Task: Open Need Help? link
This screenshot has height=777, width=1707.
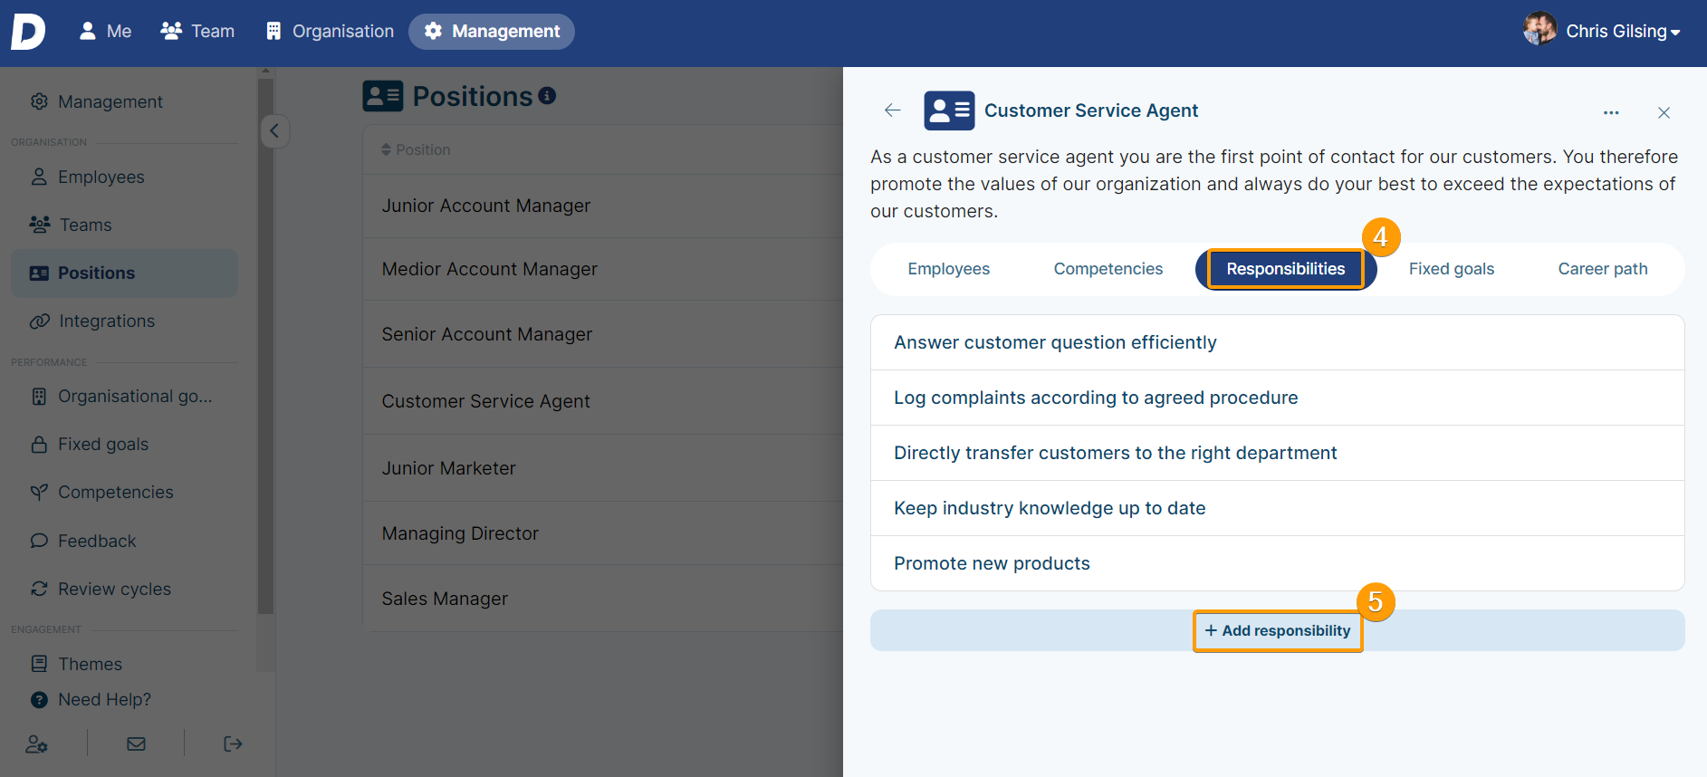Action: (91, 700)
